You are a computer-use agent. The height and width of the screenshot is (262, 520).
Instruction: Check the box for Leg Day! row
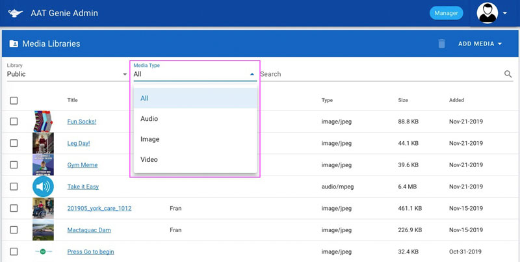[14, 143]
